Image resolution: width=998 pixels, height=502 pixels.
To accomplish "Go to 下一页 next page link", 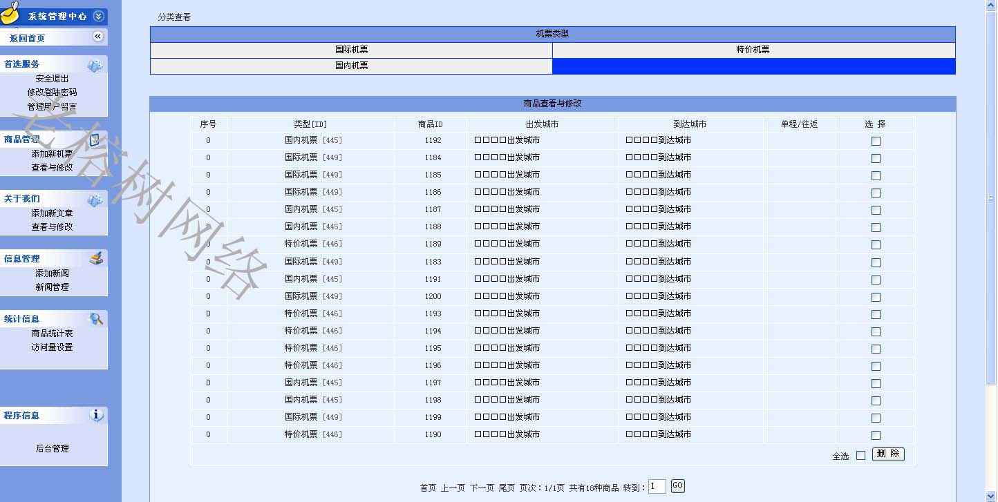I will pos(482,487).
